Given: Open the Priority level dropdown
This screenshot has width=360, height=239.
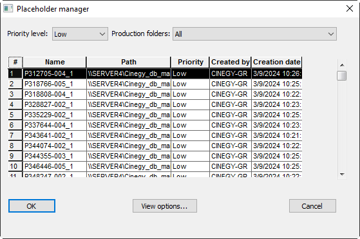Looking at the screenshot, I should [80, 34].
